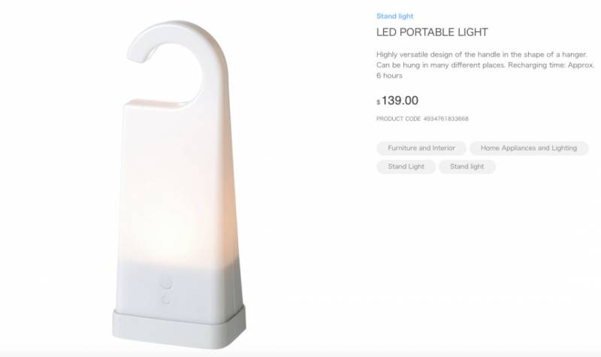
Task: Open the blue Stand light category link
Action: pyautogui.click(x=395, y=16)
